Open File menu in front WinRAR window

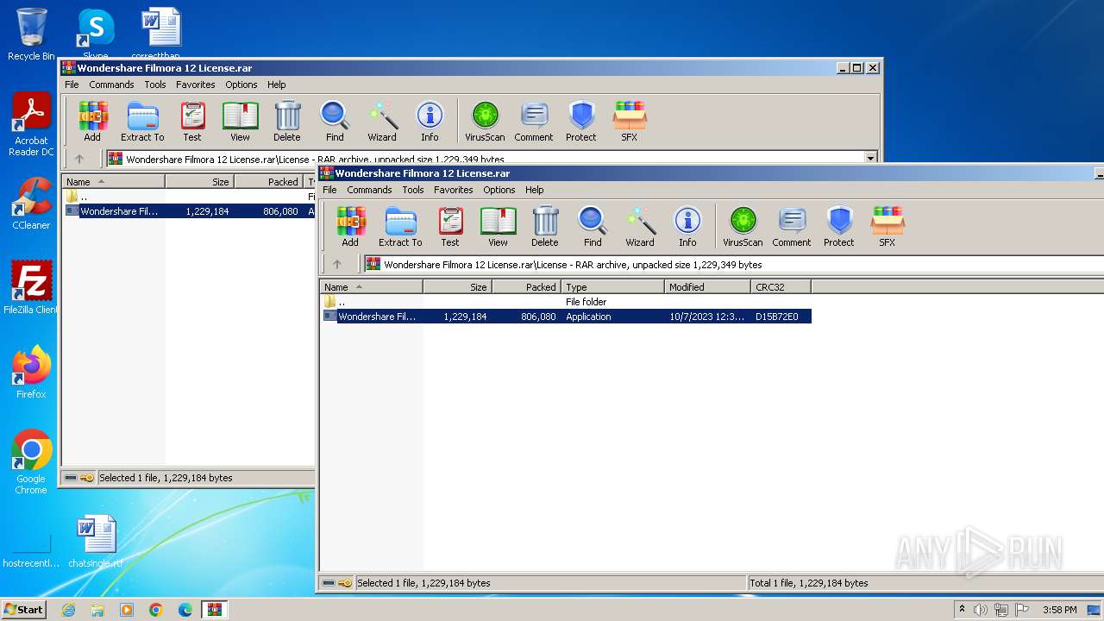point(329,190)
